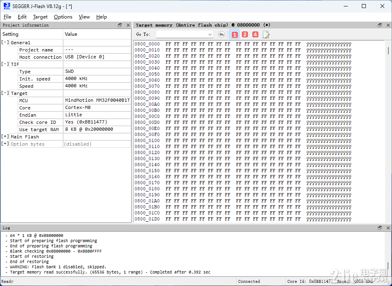Open the View menu
Screen dimensions: 392x286
coord(84,17)
